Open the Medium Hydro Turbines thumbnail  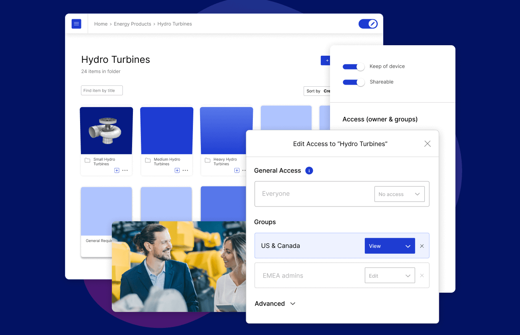tap(167, 131)
